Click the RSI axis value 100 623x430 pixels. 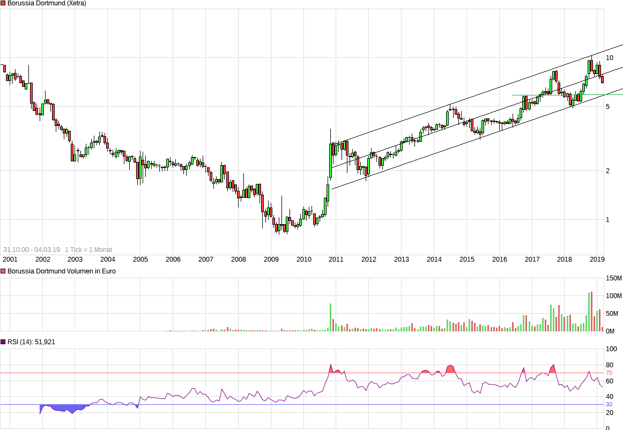pyautogui.click(x=611, y=349)
